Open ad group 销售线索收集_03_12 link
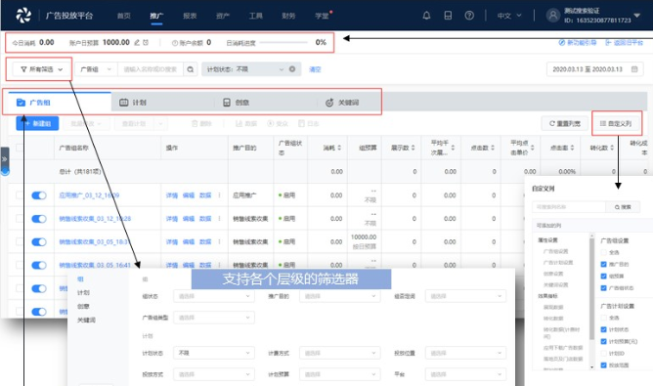The height and width of the screenshot is (386, 653). click(95, 219)
